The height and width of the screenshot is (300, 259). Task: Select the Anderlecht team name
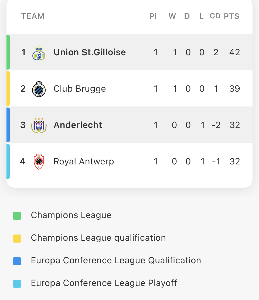(78, 125)
